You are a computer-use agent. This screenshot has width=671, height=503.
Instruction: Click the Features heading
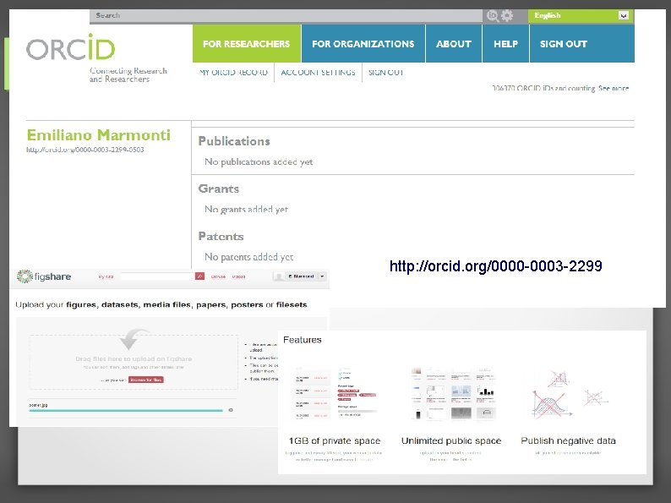(x=303, y=340)
